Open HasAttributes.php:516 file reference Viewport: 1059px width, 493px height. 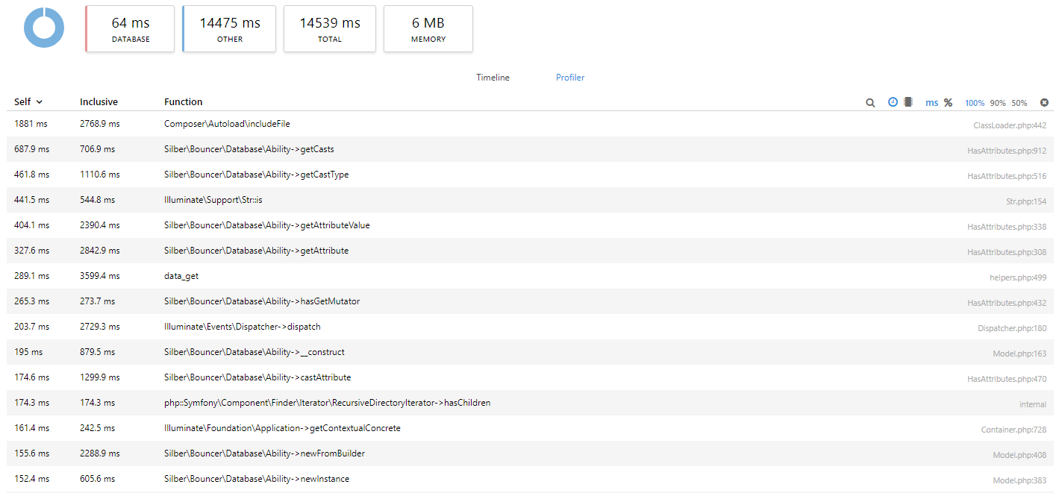coord(1007,176)
